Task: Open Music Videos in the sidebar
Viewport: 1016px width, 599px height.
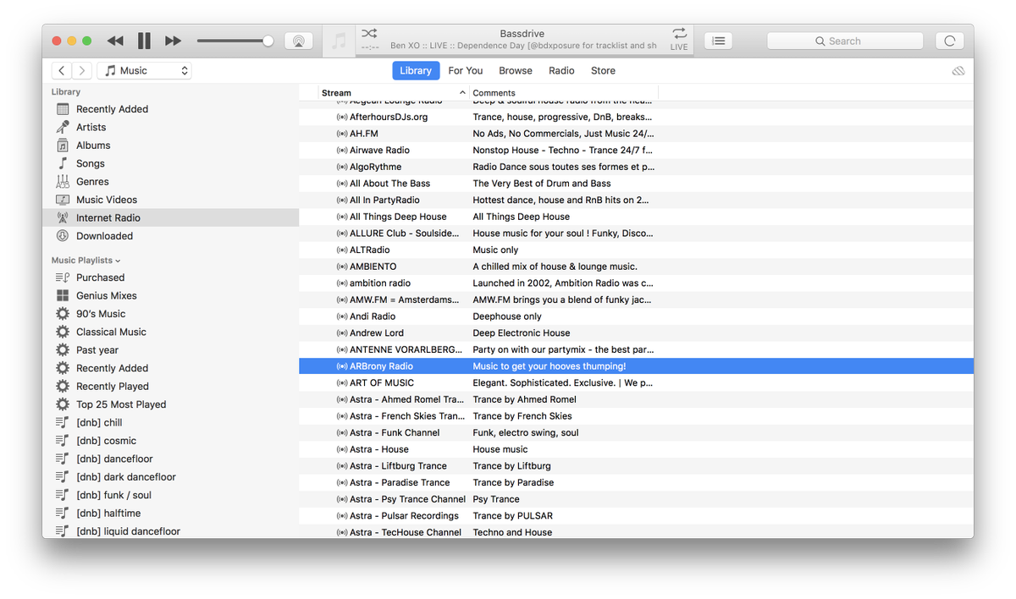Action: (x=170, y=200)
